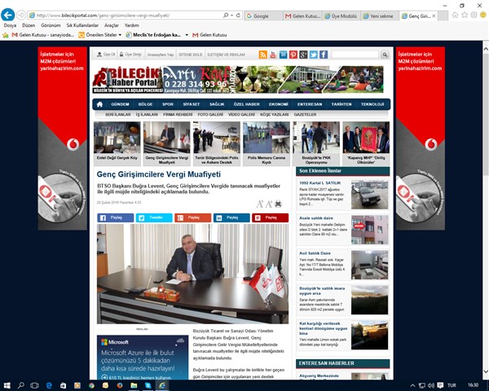
Task: Open the volume icon in system tray
Action: [431, 385]
